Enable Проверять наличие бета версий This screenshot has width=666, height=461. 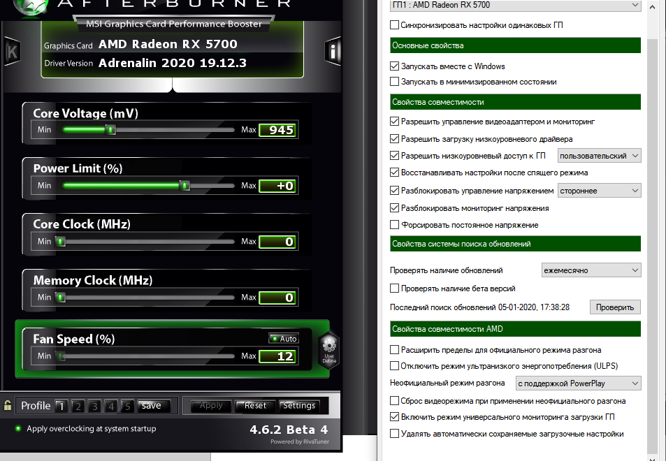point(394,288)
